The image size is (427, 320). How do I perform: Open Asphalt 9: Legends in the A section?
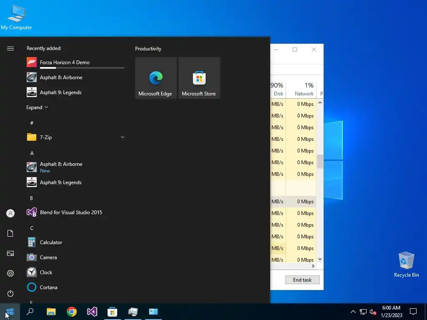pos(75,182)
